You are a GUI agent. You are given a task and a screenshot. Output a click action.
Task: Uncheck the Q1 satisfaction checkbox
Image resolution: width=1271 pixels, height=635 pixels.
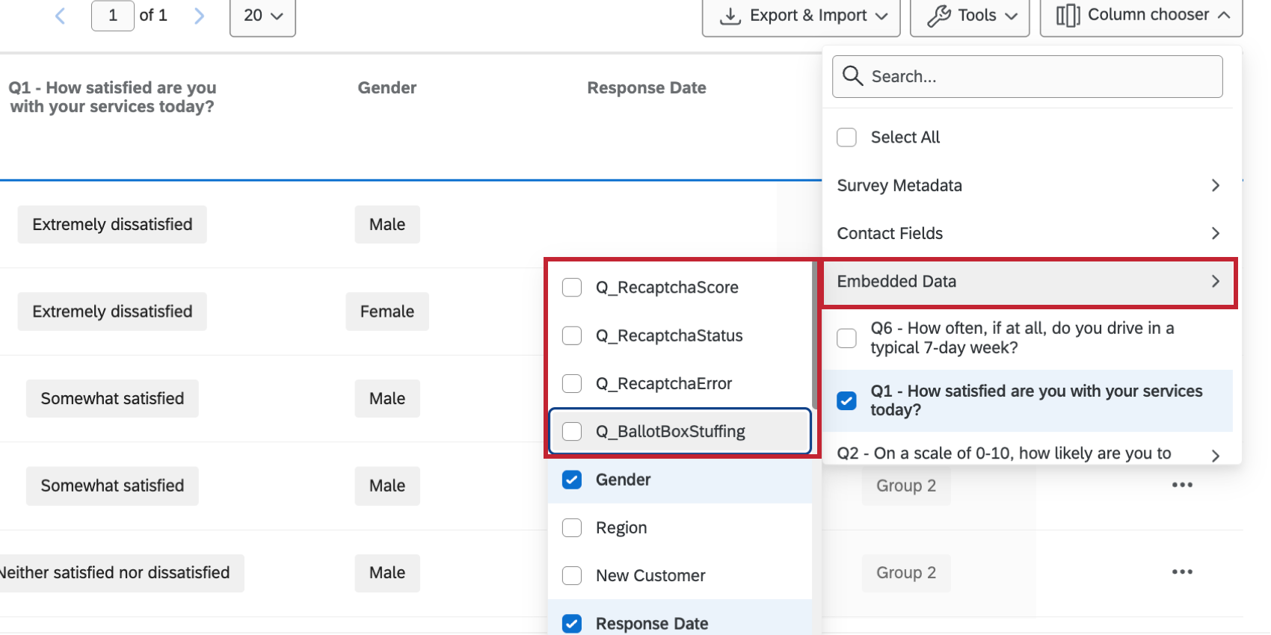point(846,400)
